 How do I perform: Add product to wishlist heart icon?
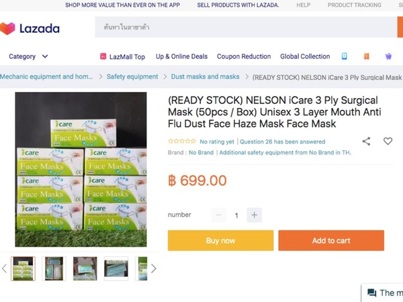point(388,141)
